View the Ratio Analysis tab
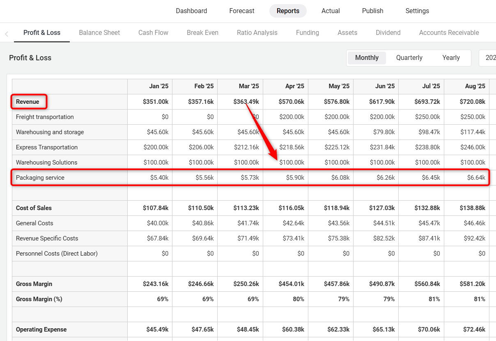Viewport: 496px width, 341px height. coord(257,33)
